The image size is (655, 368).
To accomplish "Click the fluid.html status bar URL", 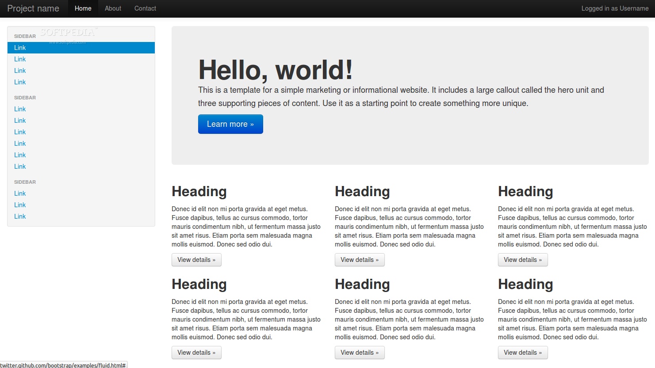I will coord(63,365).
